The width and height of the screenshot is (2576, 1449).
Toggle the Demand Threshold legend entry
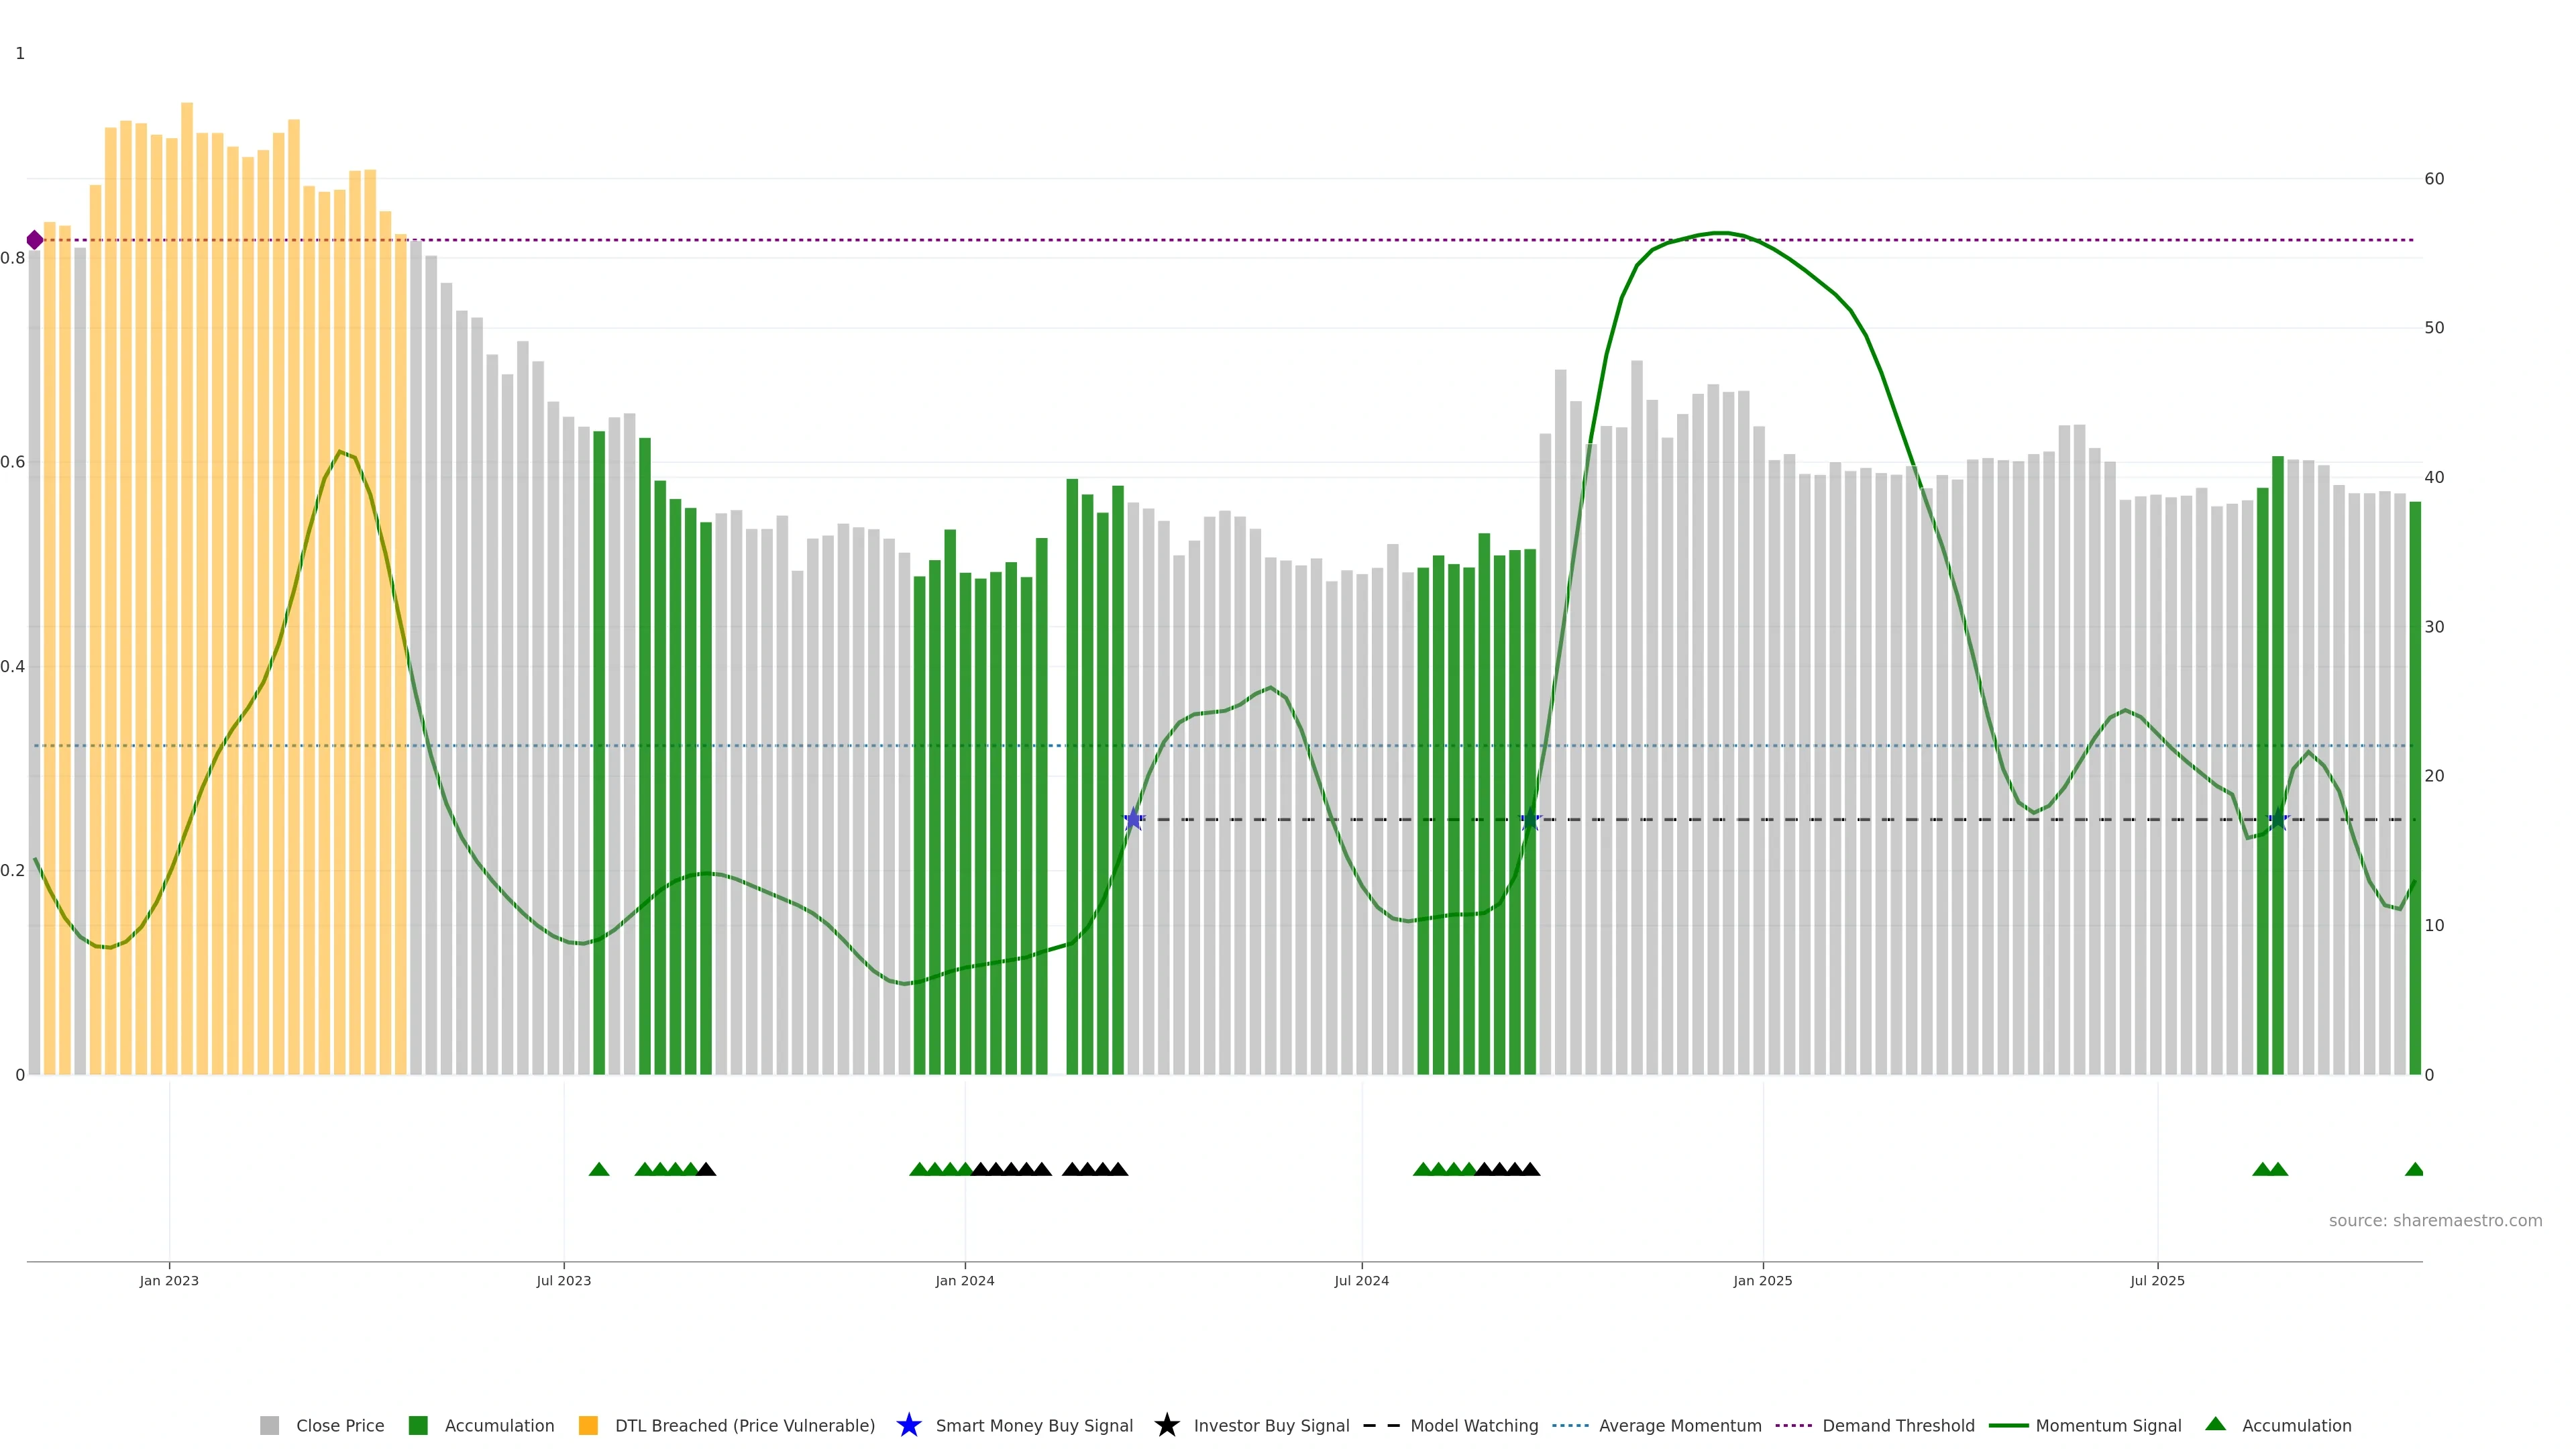(x=1897, y=1426)
